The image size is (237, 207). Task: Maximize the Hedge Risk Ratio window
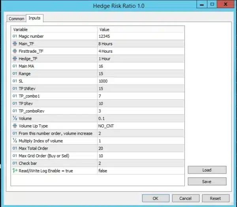[x=212, y=4]
